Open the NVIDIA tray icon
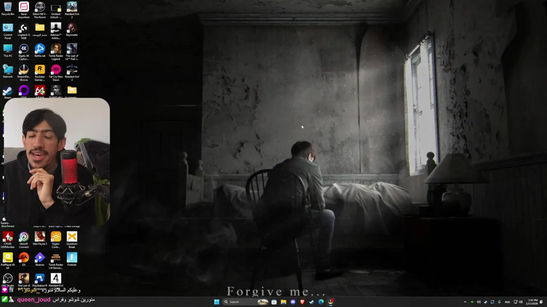Screen dimensions: 547x307 pyautogui.click(x=472, y=302)
